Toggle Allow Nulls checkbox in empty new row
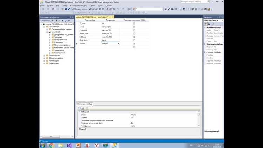The image size is (263, 148). pos(134,47)
